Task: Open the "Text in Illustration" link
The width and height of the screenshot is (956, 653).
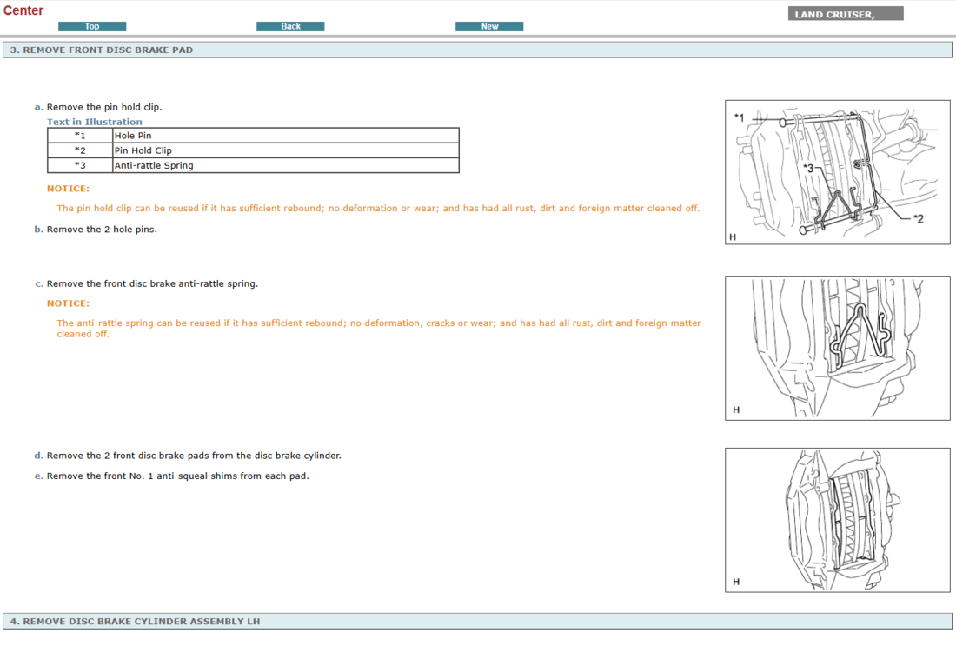Action: (x=94, y=122)
